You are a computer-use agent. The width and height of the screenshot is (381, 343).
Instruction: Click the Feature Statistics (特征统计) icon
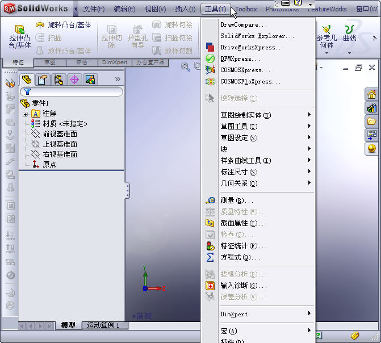coord(210,246)
